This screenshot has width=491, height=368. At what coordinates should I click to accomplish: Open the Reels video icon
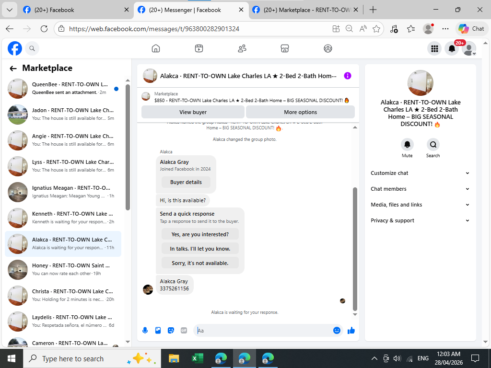(199, 48)
